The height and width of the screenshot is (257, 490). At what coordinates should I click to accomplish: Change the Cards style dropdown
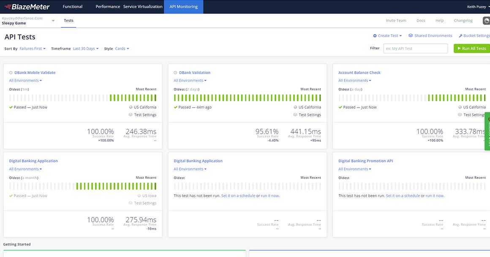[122, 49]
